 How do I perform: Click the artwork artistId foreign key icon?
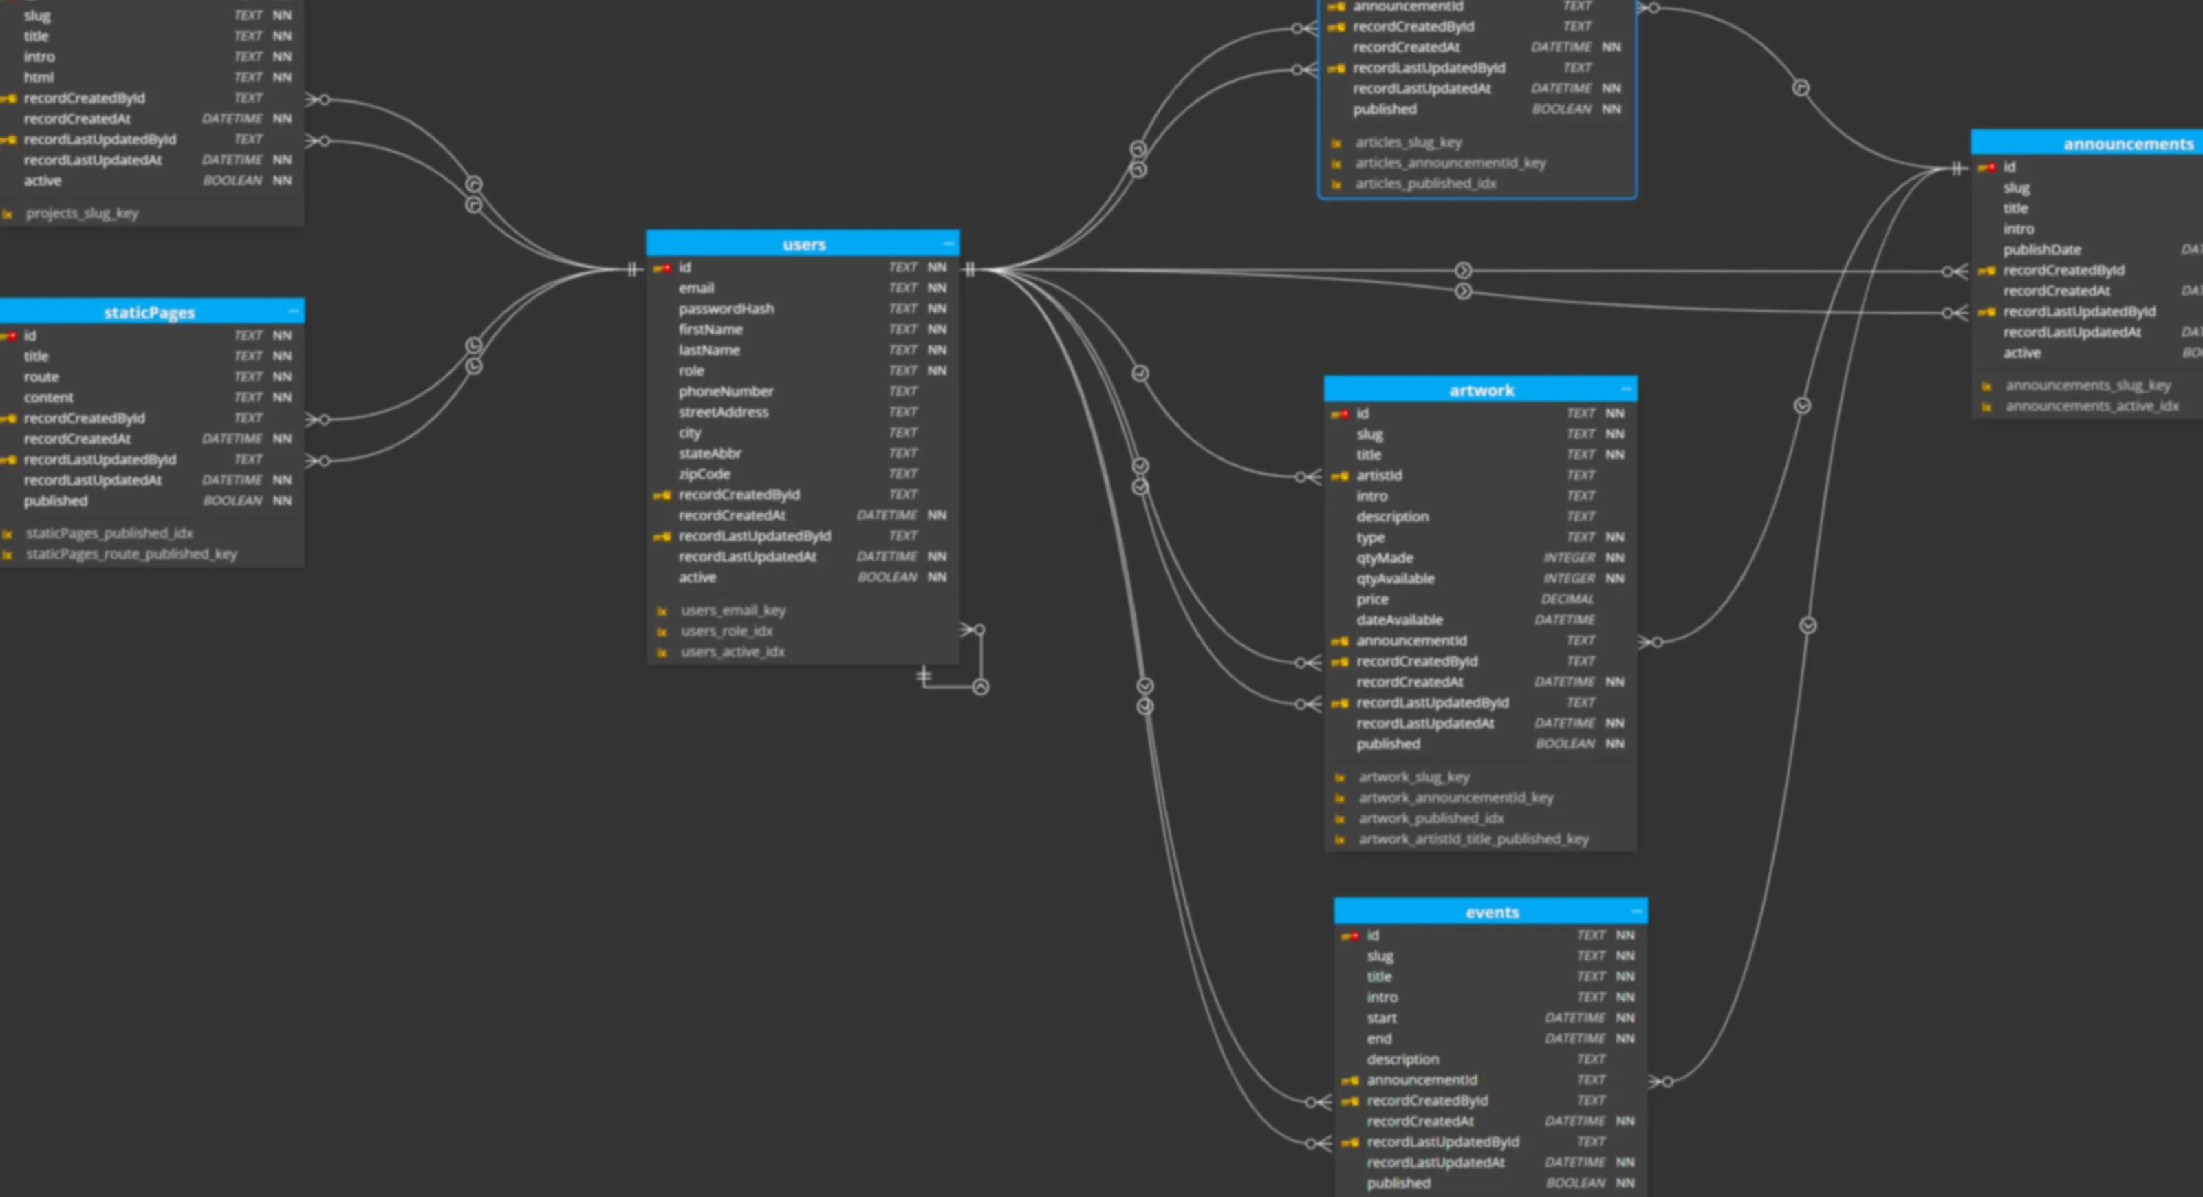click(x=1339, y=476)
